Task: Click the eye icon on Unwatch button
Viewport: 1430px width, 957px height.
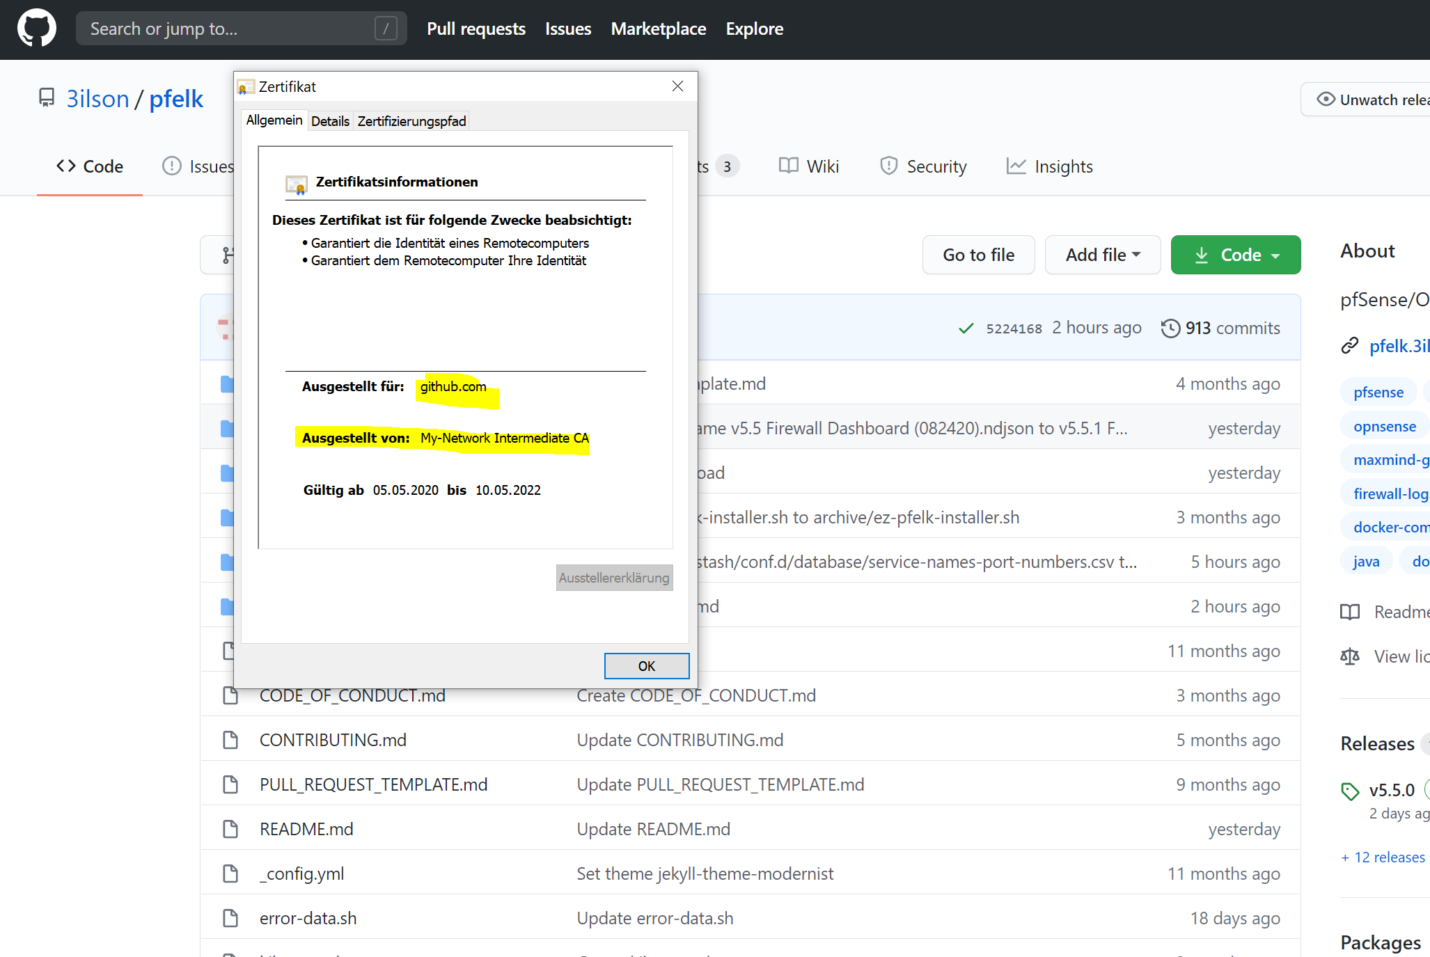Action: click(1326, 100)
